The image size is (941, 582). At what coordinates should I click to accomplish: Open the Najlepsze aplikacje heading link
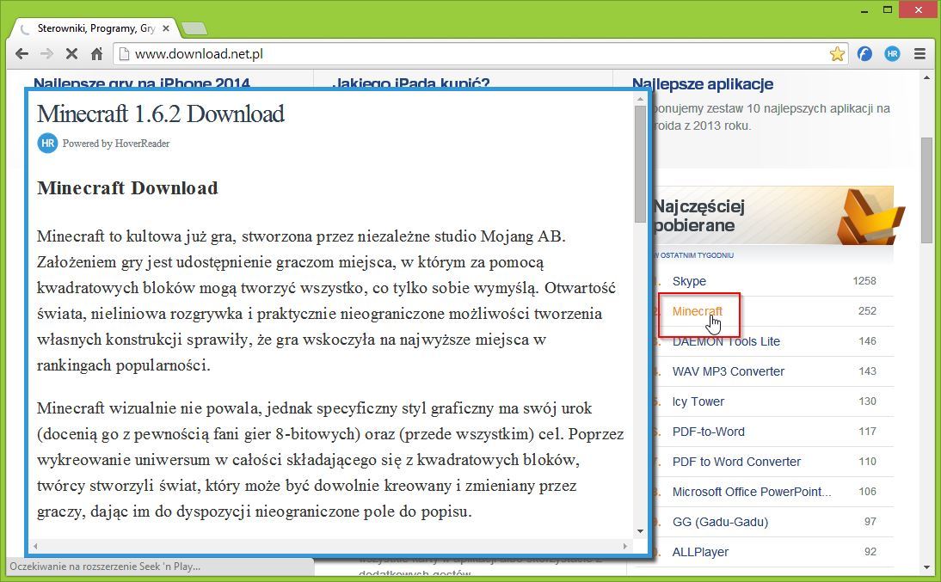pos(703,84)
